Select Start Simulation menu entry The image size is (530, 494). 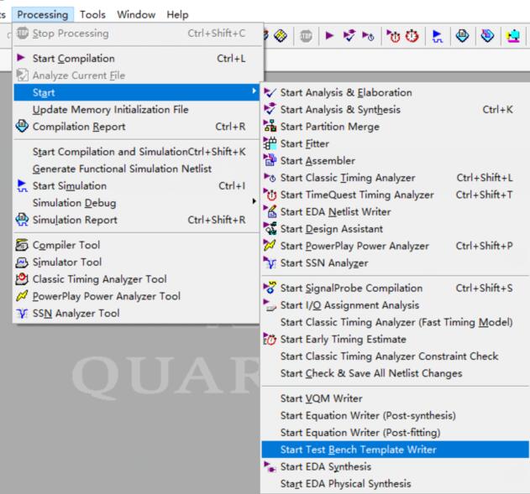[x=139, y=185]
